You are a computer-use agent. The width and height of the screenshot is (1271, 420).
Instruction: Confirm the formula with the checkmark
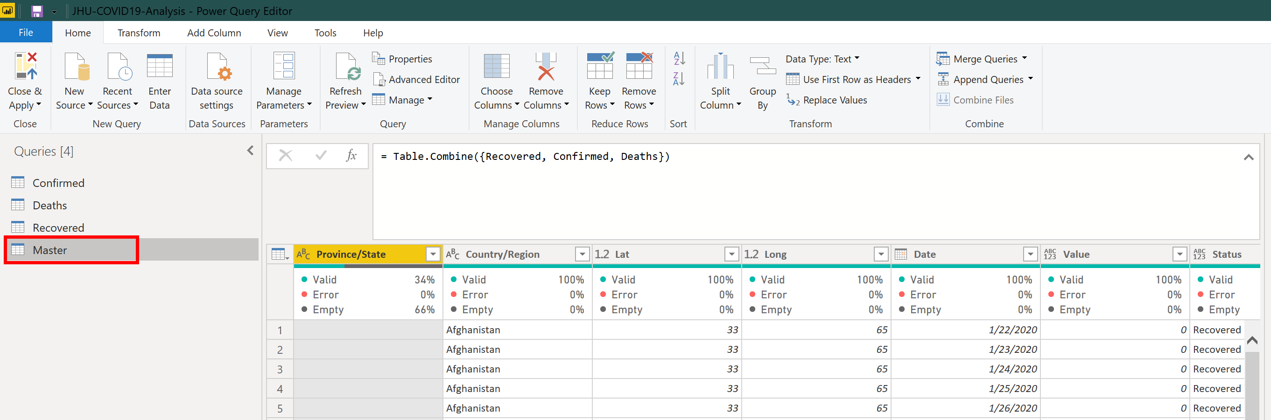321,156
